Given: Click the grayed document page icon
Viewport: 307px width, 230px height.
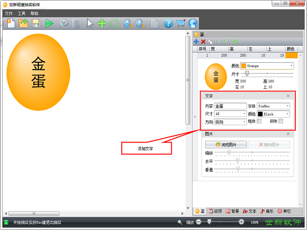Looking at the screenshot, I should click(x=155, y=24).
